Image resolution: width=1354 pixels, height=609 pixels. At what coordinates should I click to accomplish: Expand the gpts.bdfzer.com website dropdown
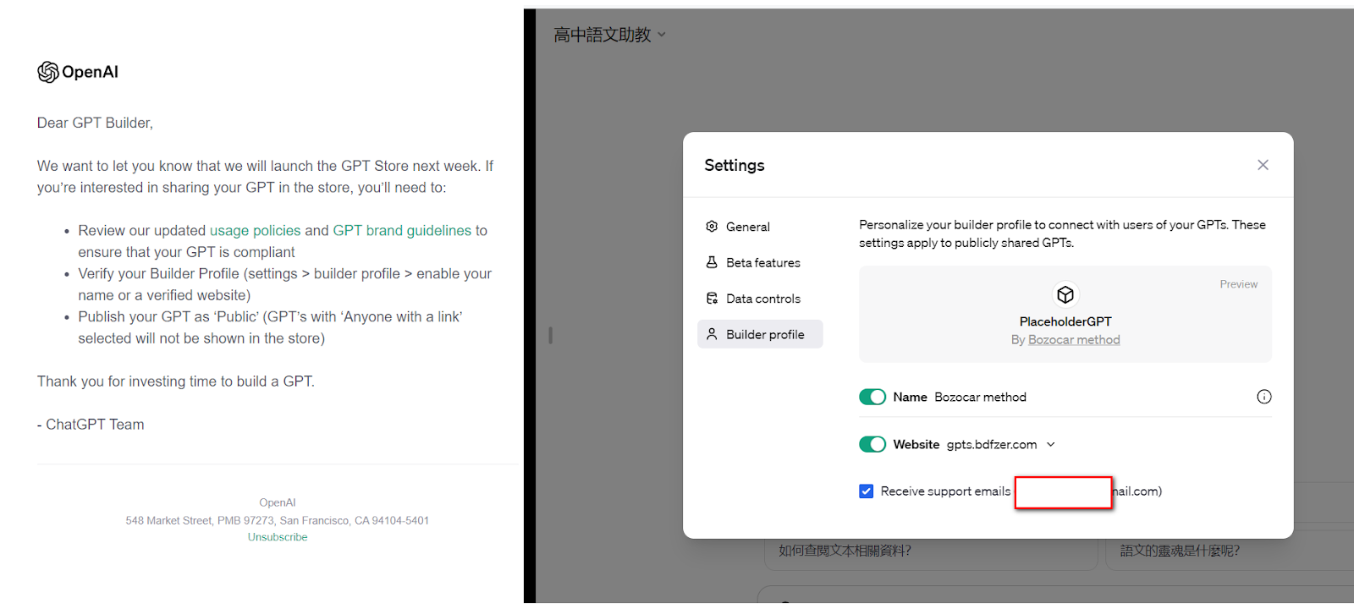[1051, 445]
